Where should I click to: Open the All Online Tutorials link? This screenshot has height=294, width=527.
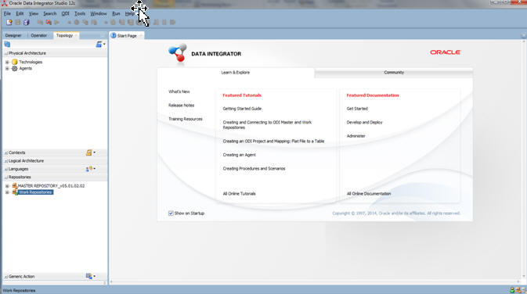click(x=240, y=194)
